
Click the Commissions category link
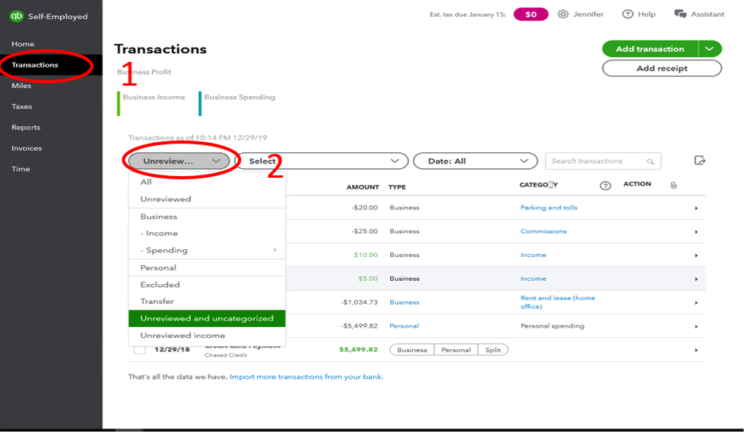coord(543,231)
